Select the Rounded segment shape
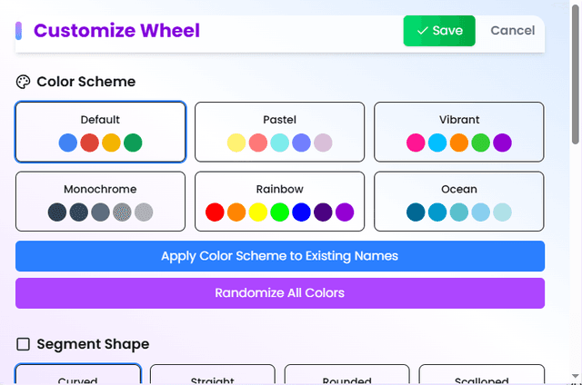 click(x=347, y=374)
